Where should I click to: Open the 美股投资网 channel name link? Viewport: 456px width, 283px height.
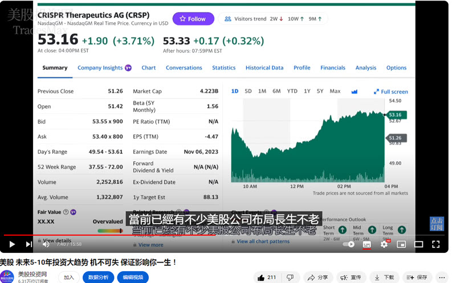[x=32, y=274]
